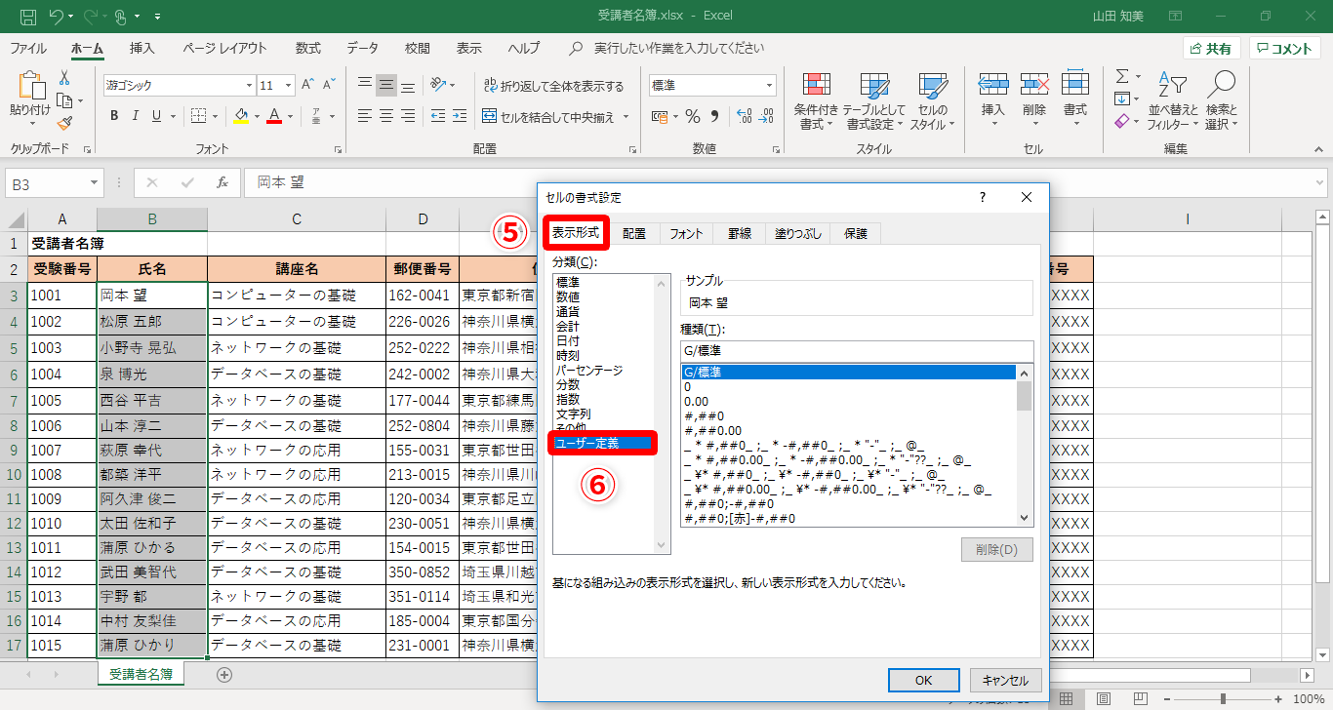The image size is (1333, 710).
Task: Expand the fill color dropdown arrow
Action: click(x=257, y=116)
